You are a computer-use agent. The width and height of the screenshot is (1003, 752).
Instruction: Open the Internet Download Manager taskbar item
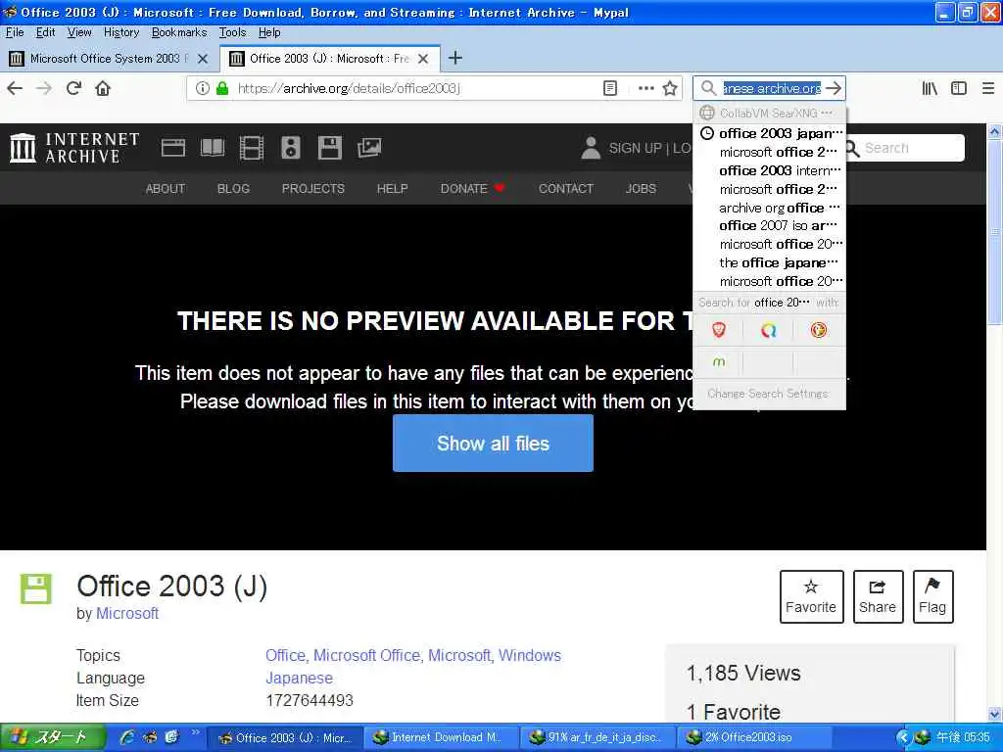tap(440, 737)
